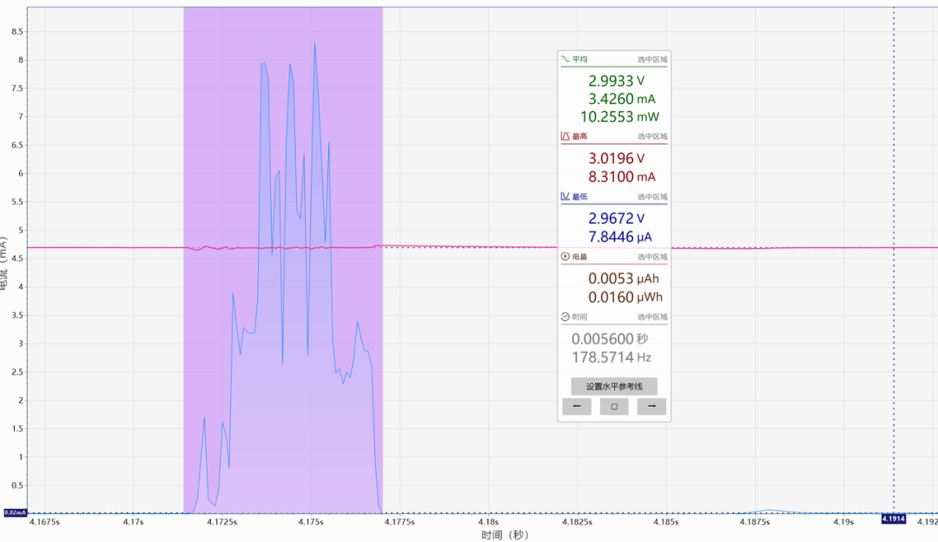Click the frequency value 178.5714 Hz
The width and height of the screenshot is (938, 542).
pos(611,357)
